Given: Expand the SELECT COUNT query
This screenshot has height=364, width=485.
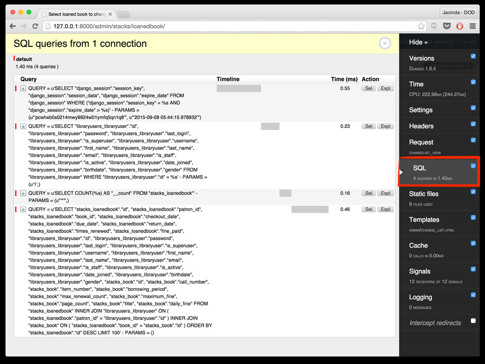Looking at the screenshot, I should pos(23,193).
